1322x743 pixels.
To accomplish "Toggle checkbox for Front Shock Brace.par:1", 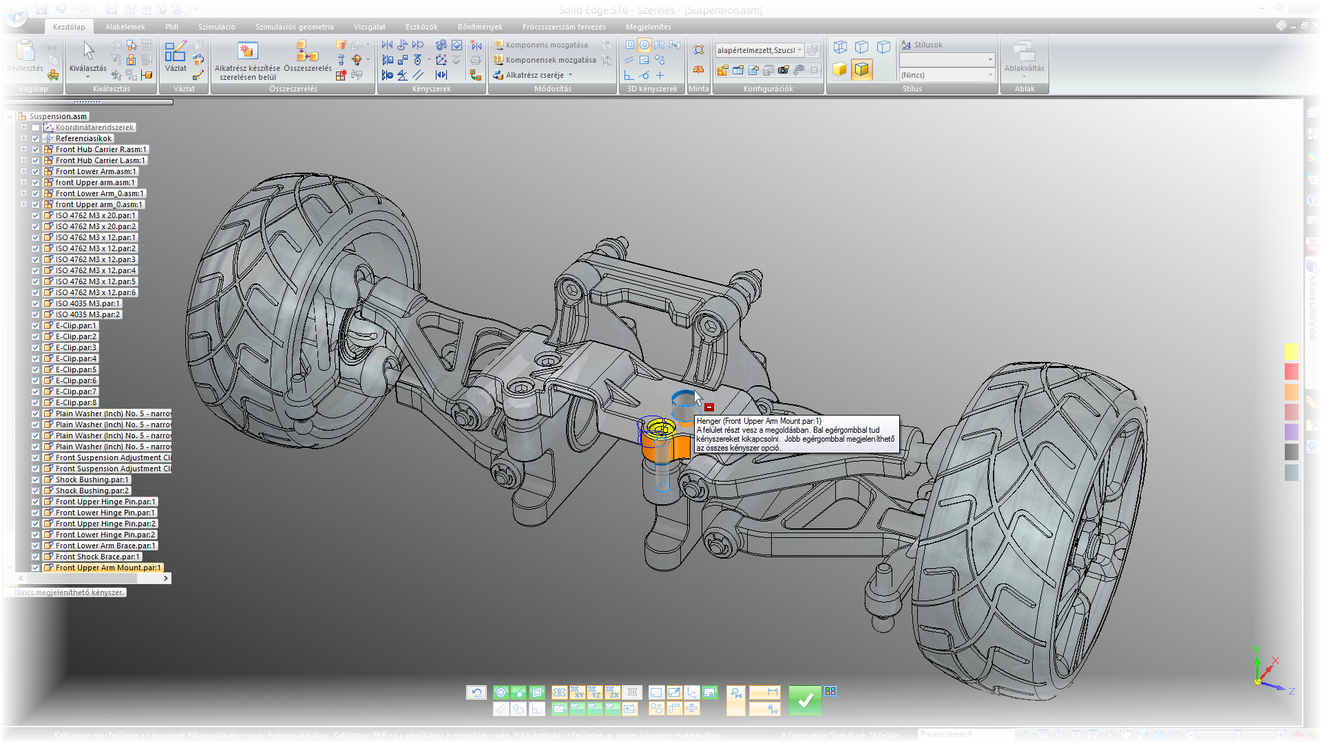I will [35, 557].
